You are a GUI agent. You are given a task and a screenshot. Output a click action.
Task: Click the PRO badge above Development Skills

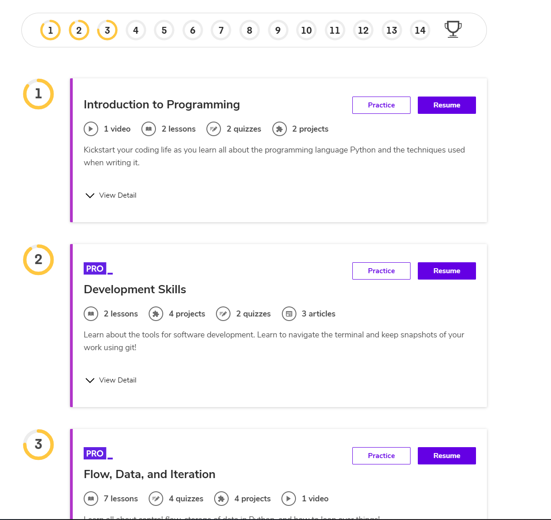point(95,269)
